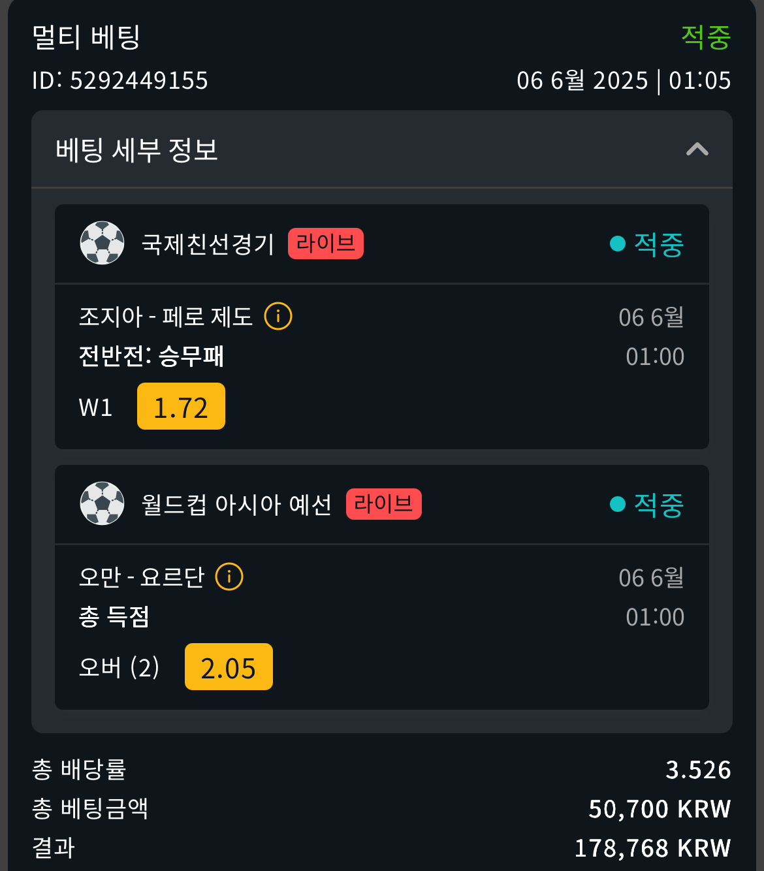Click the info icon next to 조지아 - 페로 제도
Screen dimensions: 764x871
[278, 317]
